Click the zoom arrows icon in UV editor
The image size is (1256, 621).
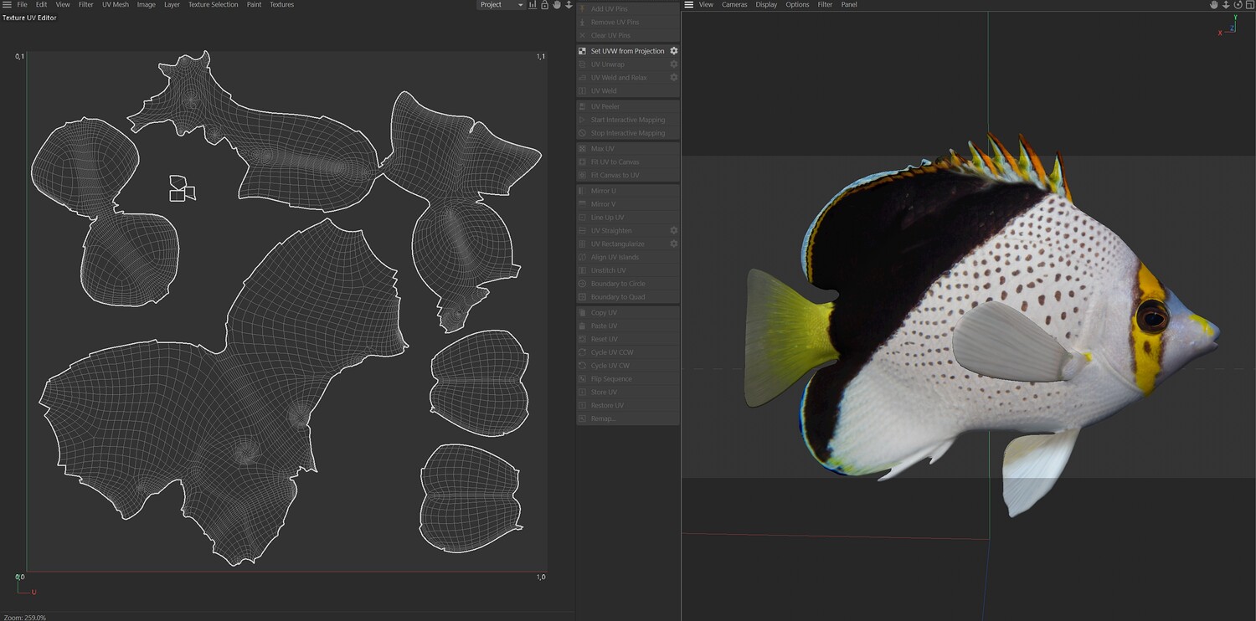(569, 5)
